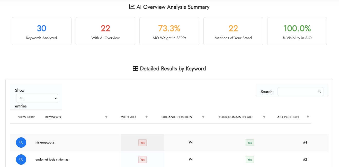339x167 pixels.
Task: Click the VIEW SERP column header
Action: click(x=26, y=117)
